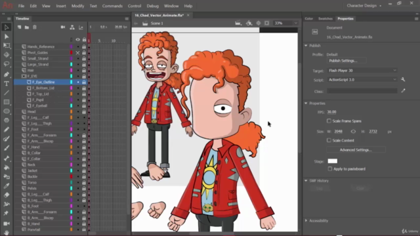Choose the Oval tool

click(7, 111)
